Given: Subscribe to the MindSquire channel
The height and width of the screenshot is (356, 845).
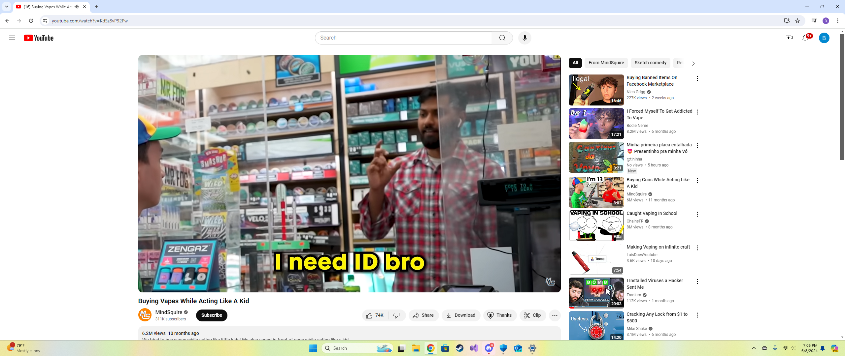Looking at the screenshot, I should [212, 315].
